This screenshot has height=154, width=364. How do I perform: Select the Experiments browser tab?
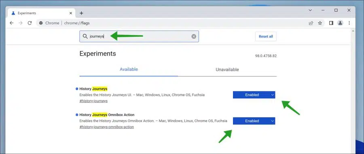point(41,13)
